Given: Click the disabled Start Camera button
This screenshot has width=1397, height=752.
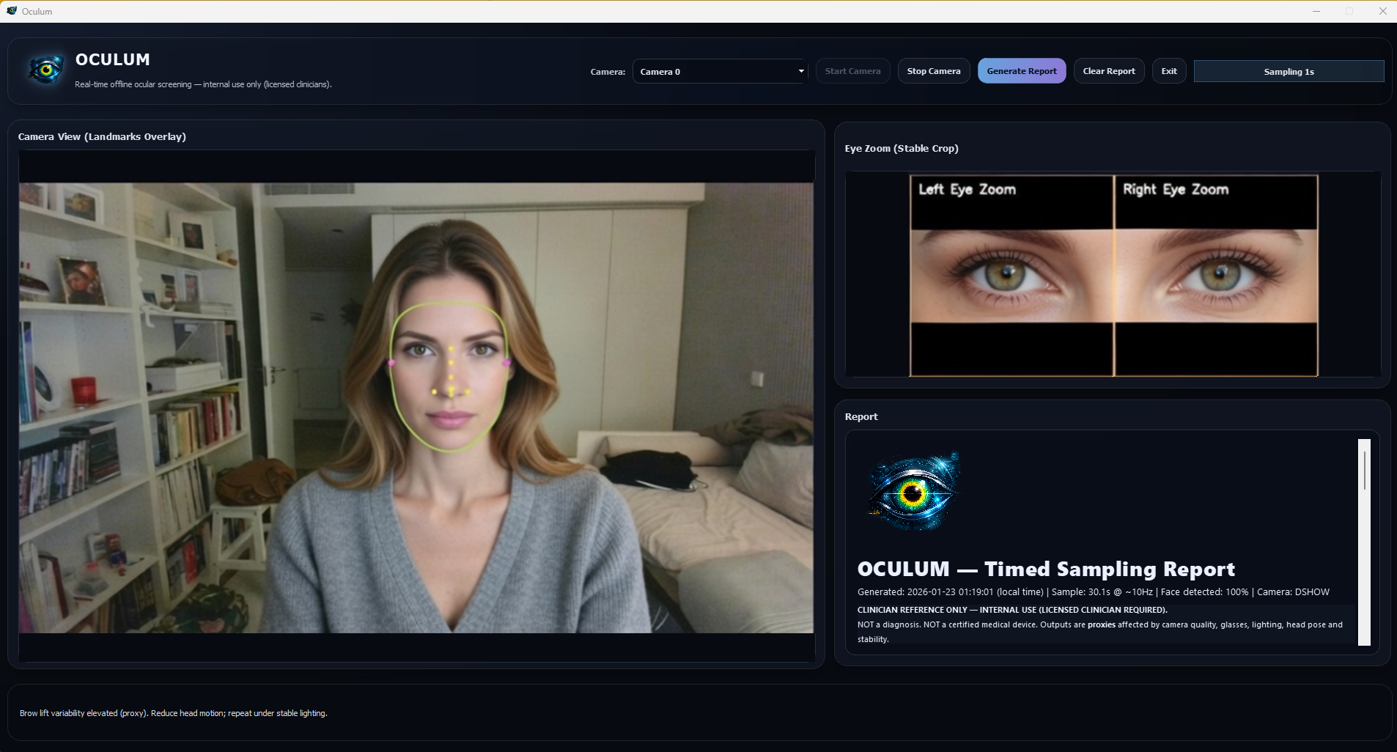Looking at the screenshot, I should (852, 70).
